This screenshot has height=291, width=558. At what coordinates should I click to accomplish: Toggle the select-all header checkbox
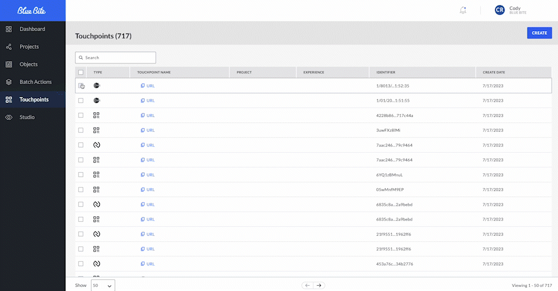pos(81,72)
